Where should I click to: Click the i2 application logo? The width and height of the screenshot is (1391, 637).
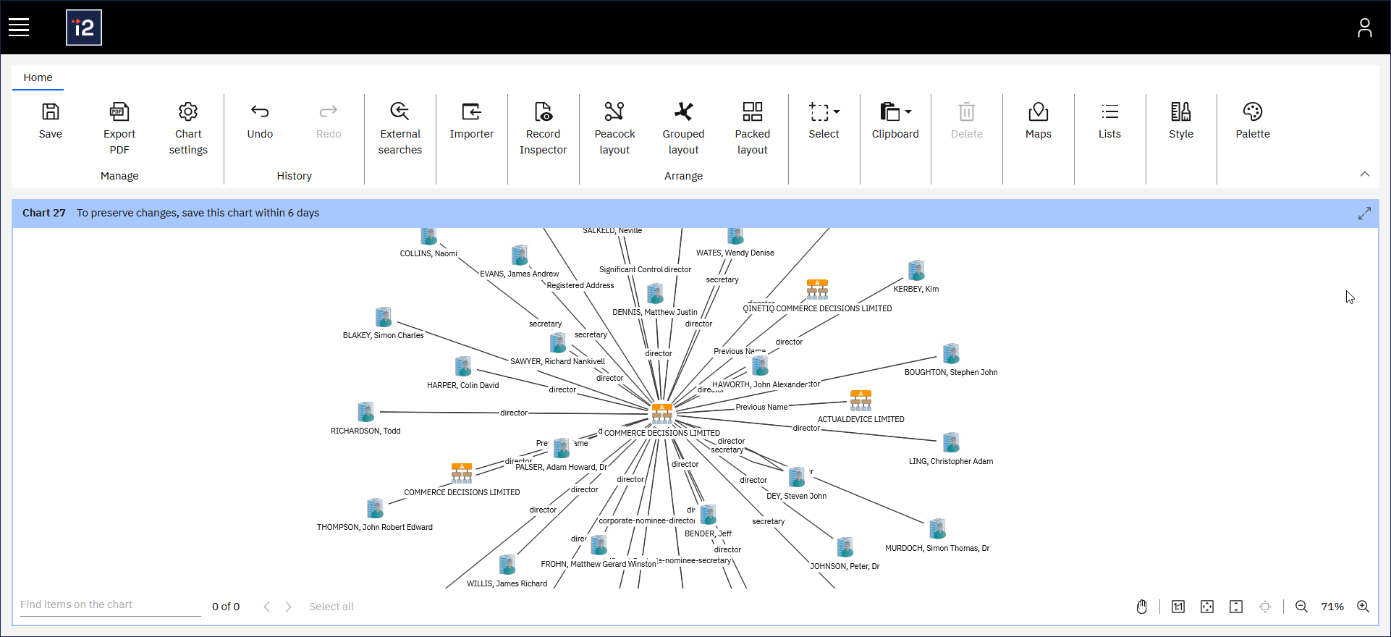pos(84,28)
